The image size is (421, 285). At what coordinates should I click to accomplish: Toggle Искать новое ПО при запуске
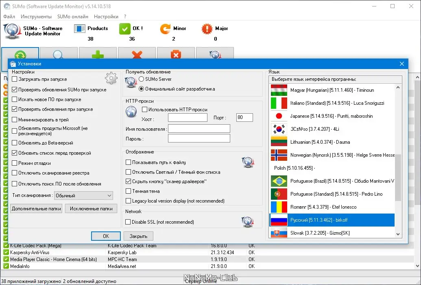(15, 99)
